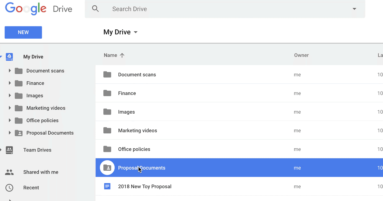The image size is (383, 201).
Task: Click the NEW button
Action: pyautogui.click(x=23, y=32)
